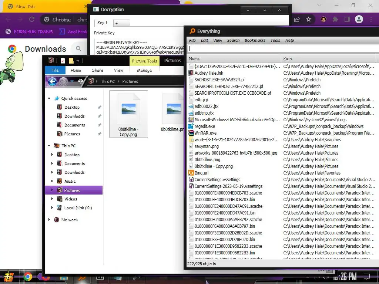
Task: Select the winrt saved search icon
Action: point(191,139)
